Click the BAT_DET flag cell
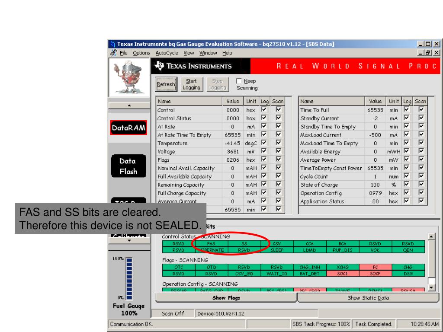Image resolution: width=443 pixels, height=332 pixels. pyautogui.click(x=310, y=274)
